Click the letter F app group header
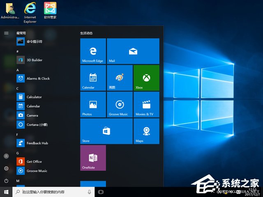This screenshot has width=263, height=197. click(x=17, y=134)
